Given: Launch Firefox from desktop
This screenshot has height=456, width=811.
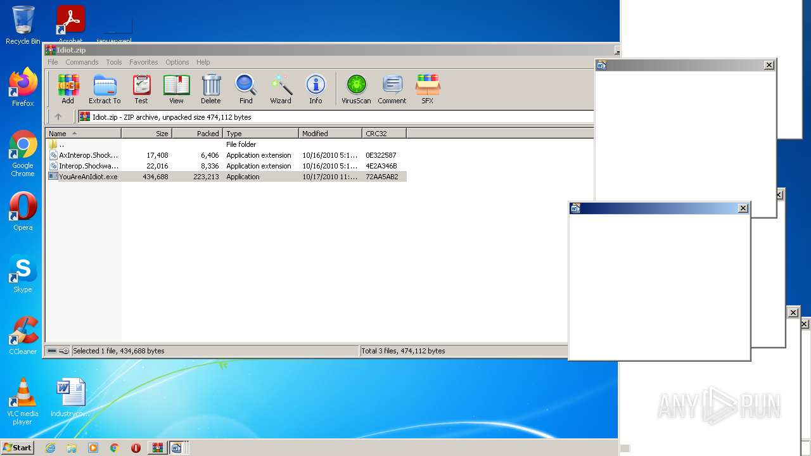Looking at the screenshot, I should coord(23,87).
